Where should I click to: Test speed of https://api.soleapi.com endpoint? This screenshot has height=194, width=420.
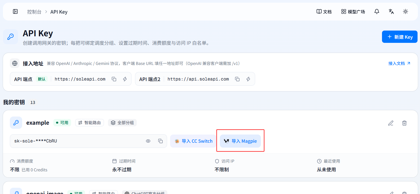(248, 79)
